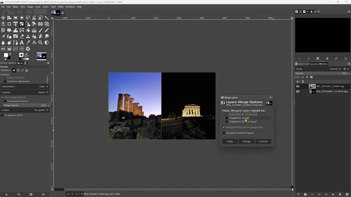Screen dimensions: 351x197
Task: Toggle Merge within active group only
Action: tap(242, 128)
